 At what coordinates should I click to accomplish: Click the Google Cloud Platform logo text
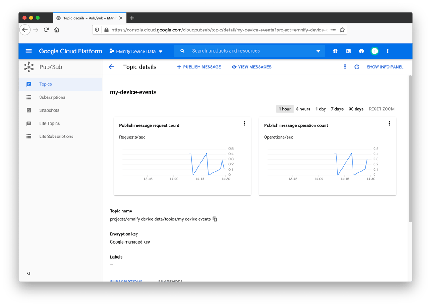pos(70,51)
